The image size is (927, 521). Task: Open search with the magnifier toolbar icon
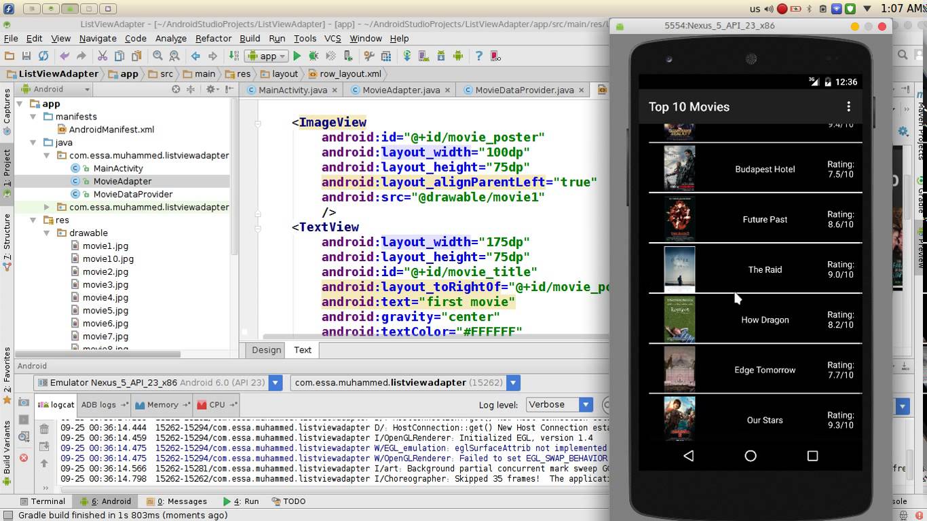157,56
